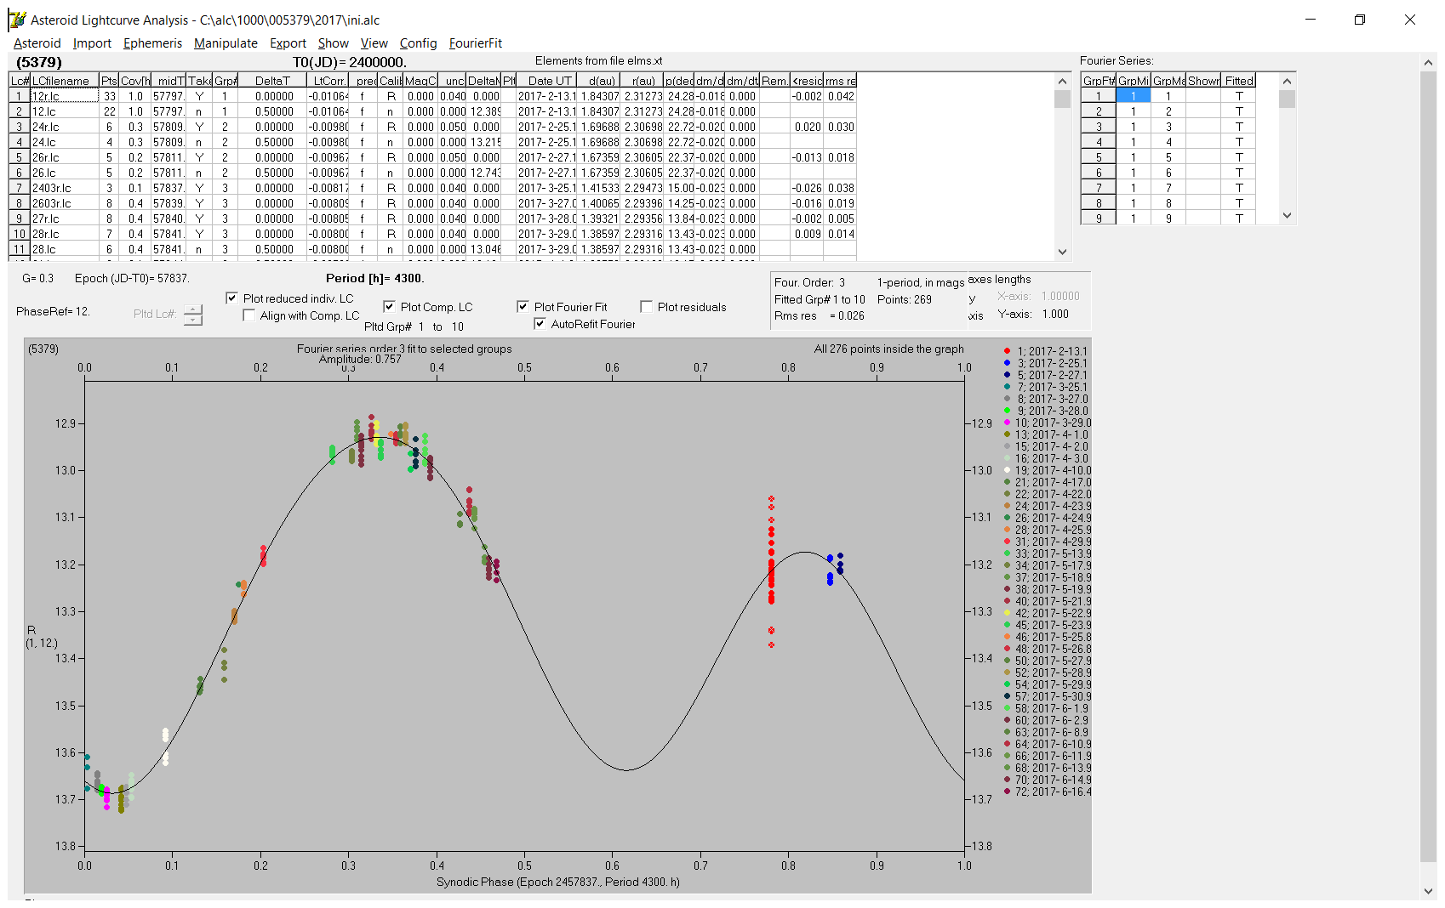Open the View menu
The image size is (1445, 908).
(374, 43)
